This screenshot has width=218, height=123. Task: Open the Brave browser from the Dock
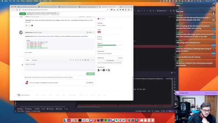tap(73, 120)
